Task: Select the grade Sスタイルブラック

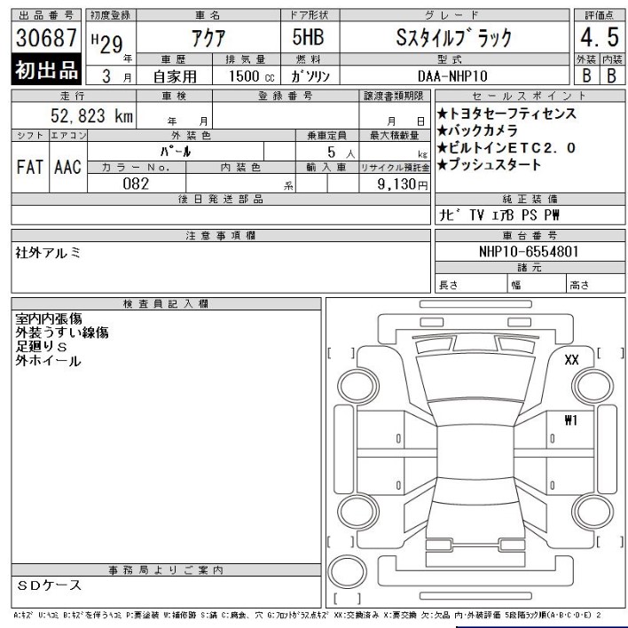Action: pyautogui.click(x=454, y=38)
